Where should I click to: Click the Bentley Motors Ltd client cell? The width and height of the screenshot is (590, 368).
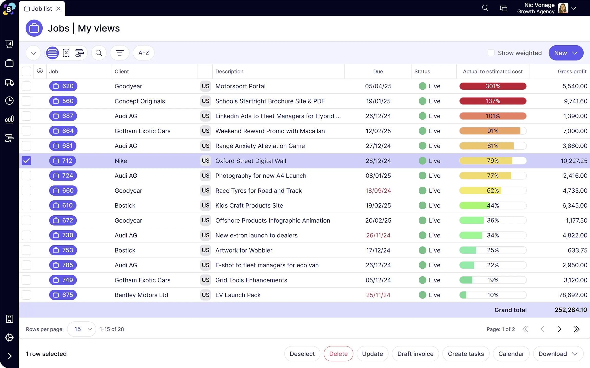tap(141, 295)
